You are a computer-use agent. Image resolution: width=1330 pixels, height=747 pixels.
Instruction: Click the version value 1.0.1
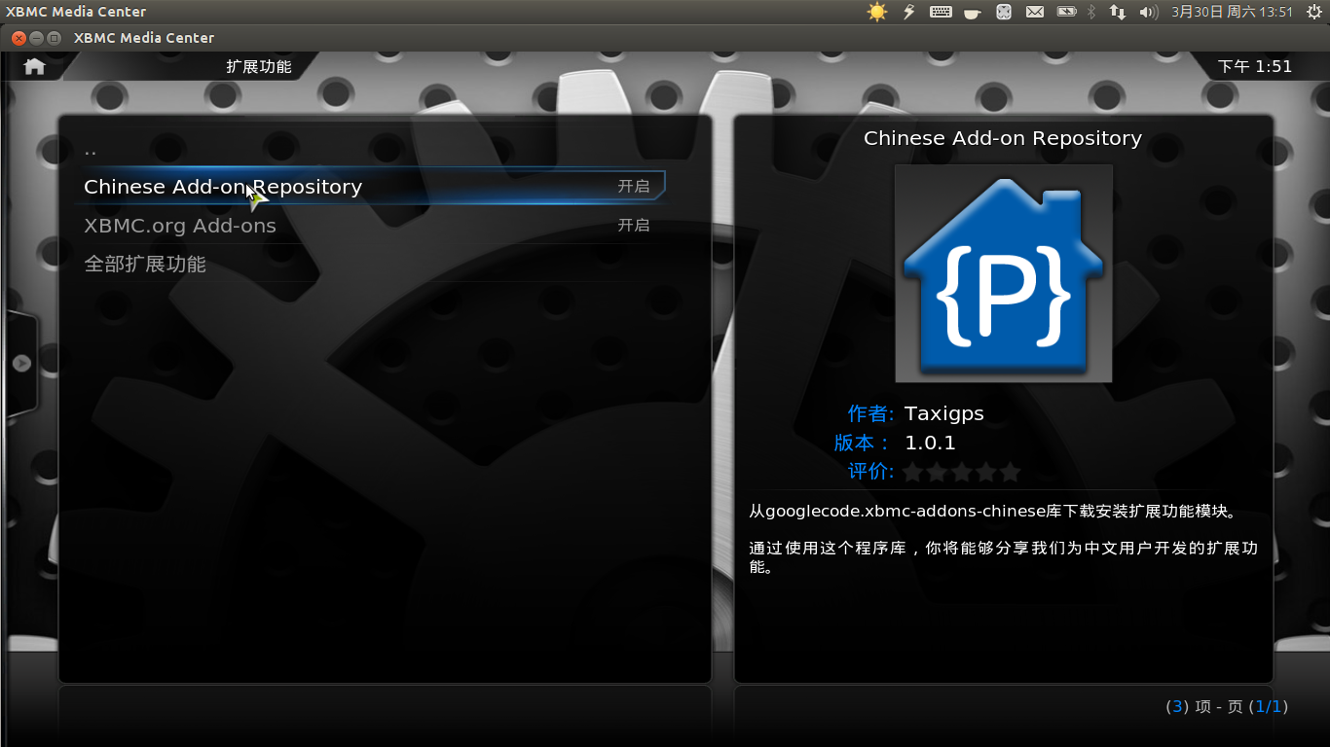[x=930, y=443]
